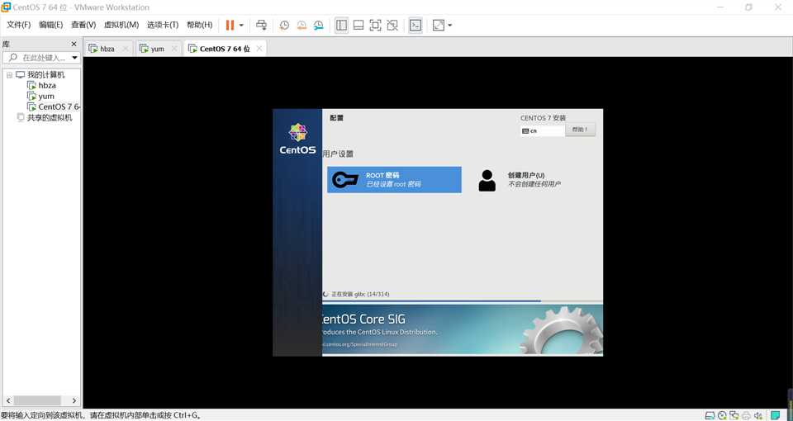Image resolution: width=793 pixels, height=421 pixels.
Task: Open the 虚拟机(M) menu
Action: (x=121, y=25)
